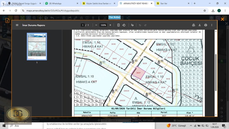Select the page 1 thumbnail
This screenshot has width=229, height=129.
[37, 46]
